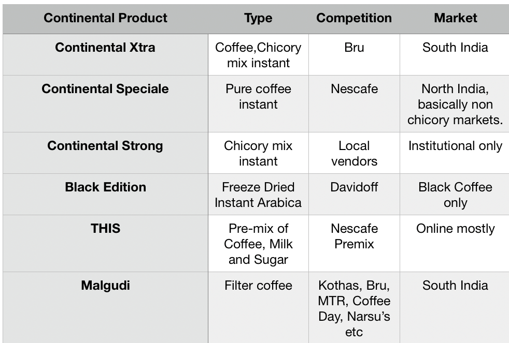Select the 'Type' column header
This screenshot has width=509, height=343.
click(258, 18)
